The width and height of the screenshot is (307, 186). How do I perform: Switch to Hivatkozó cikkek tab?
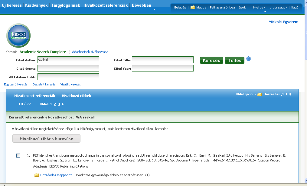(76, 96)
